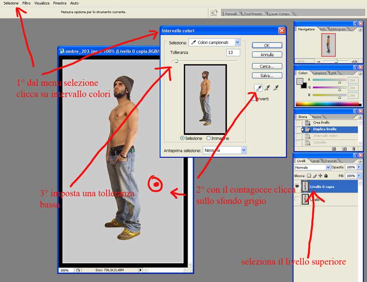Click the Annulla button

[267, 55]
